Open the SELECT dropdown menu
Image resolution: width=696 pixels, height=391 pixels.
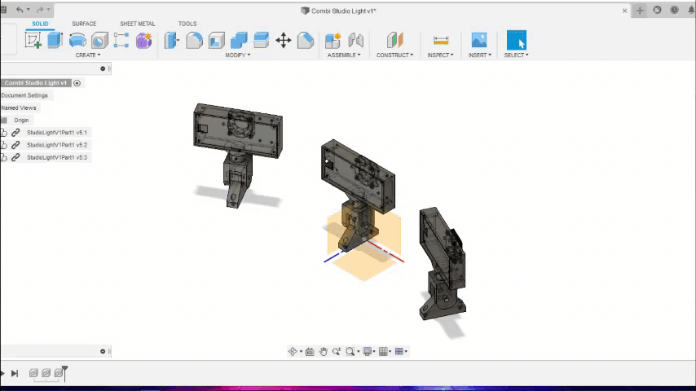[x=516, y=55]
